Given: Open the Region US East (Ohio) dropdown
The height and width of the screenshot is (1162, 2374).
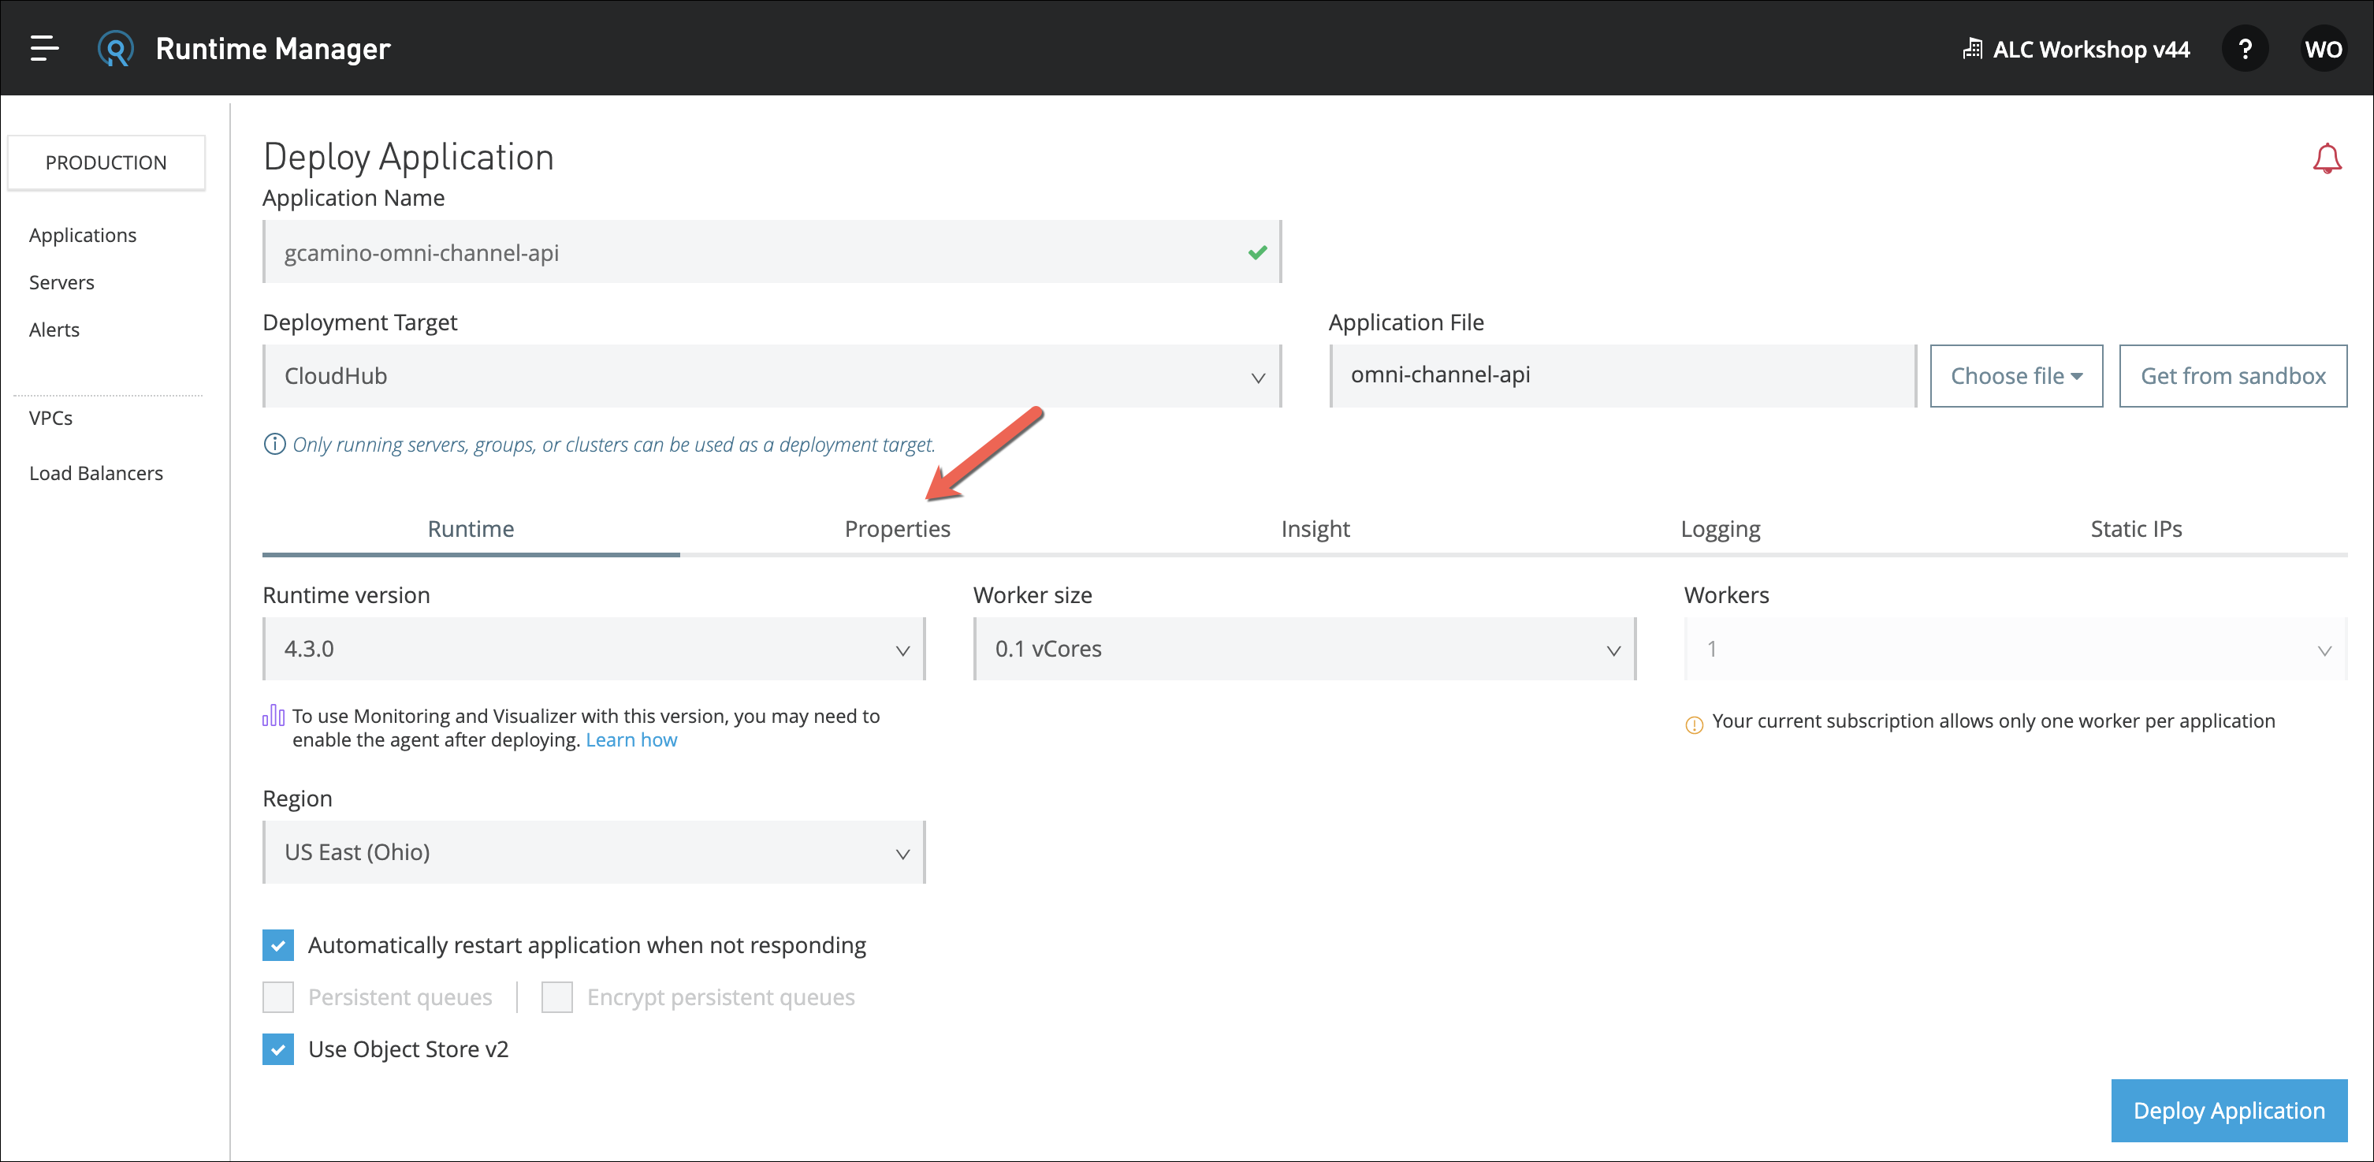Looking at the screenshot, I should (x=594, y=852).
